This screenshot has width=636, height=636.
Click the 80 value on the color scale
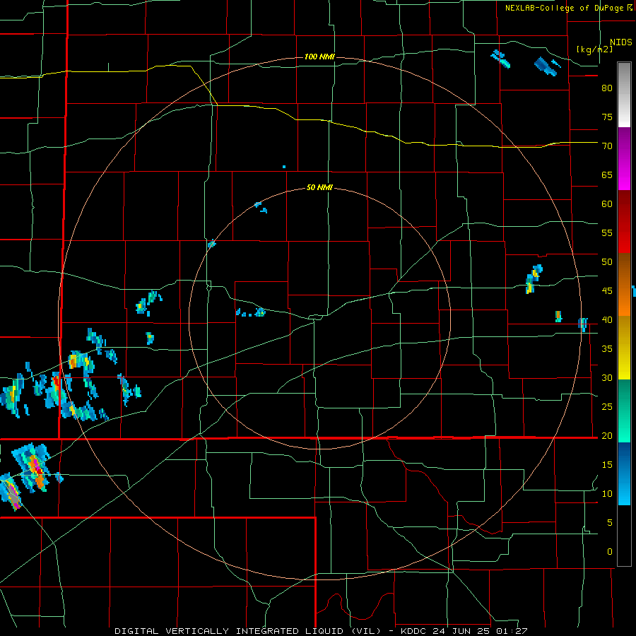[607, 88]
